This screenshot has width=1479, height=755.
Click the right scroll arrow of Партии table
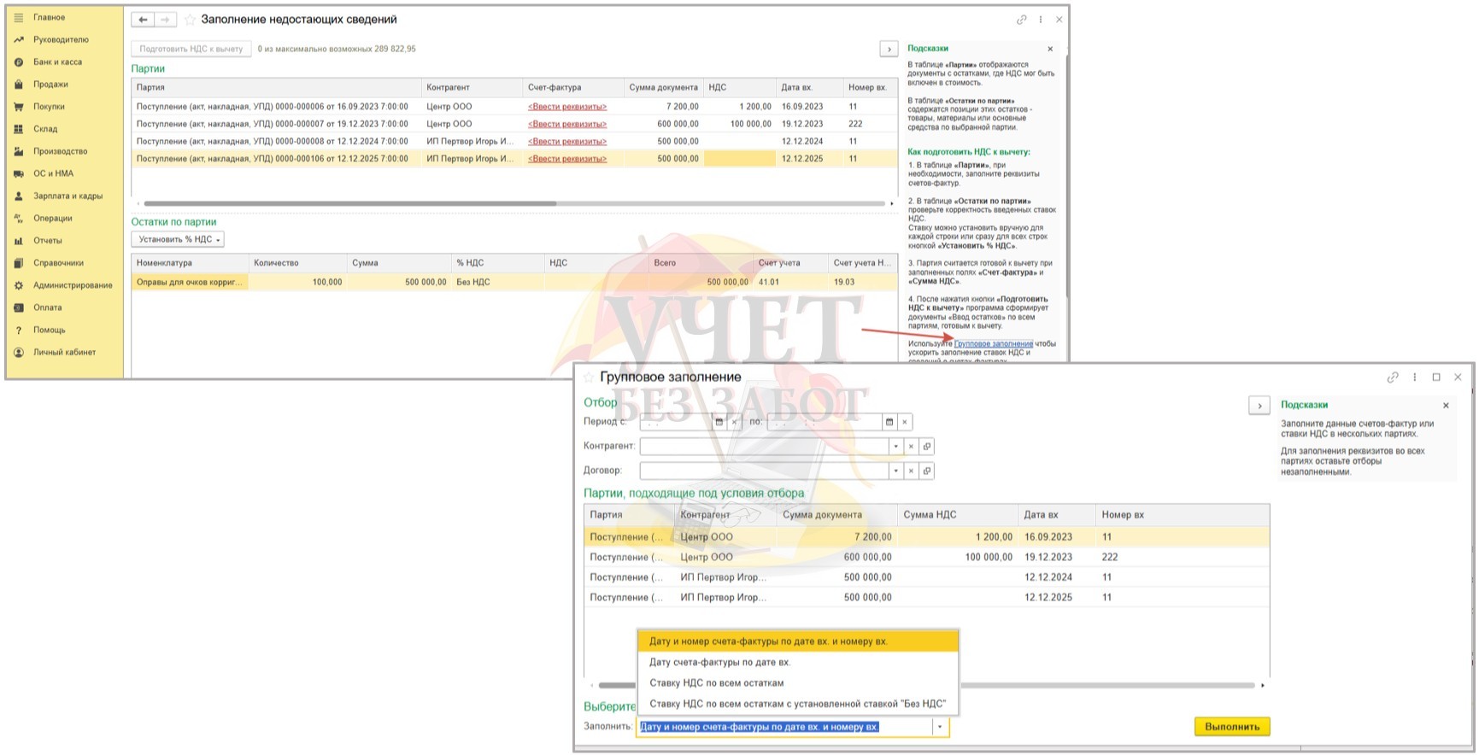[891, 203]
